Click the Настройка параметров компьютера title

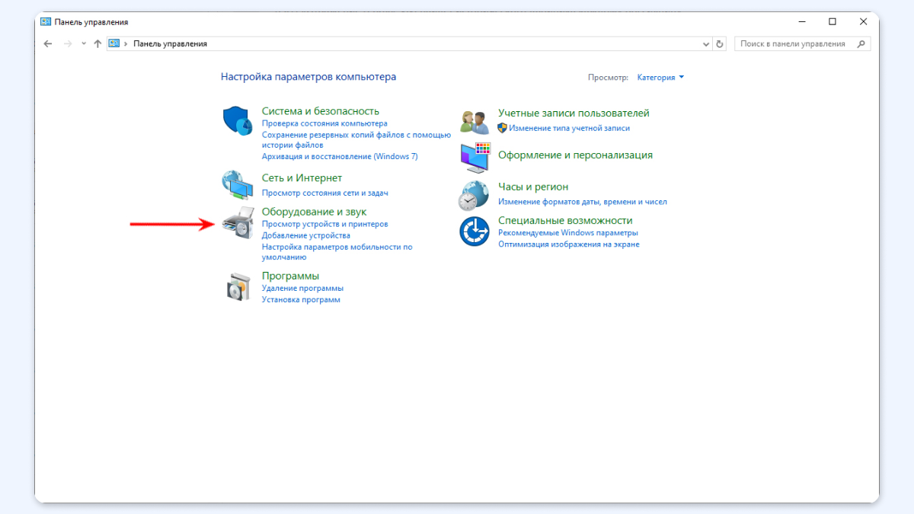point(308,77)
